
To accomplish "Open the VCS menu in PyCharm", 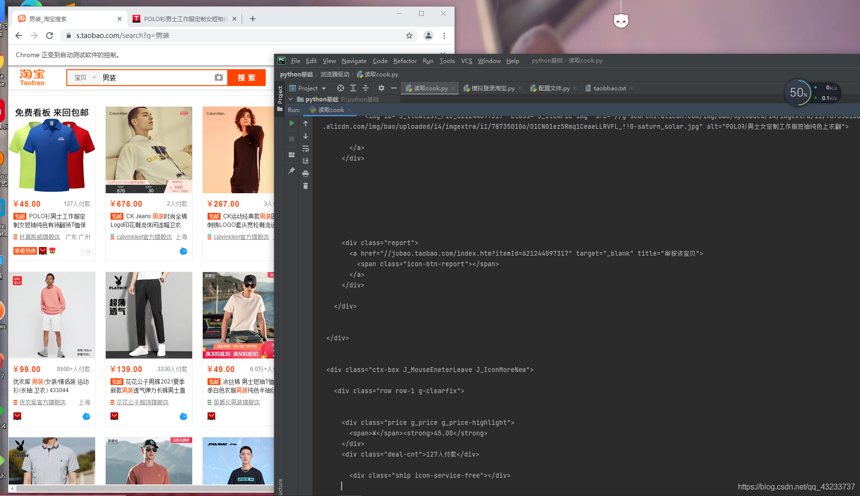I will pyautogui.click(x=467, y=61).
